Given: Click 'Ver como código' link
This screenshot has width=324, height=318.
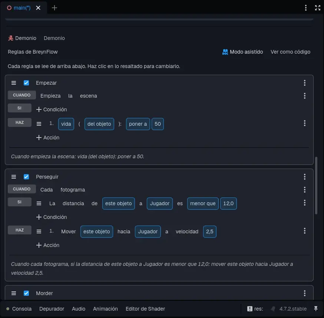Looking at the screenshot, I should 290,52.
